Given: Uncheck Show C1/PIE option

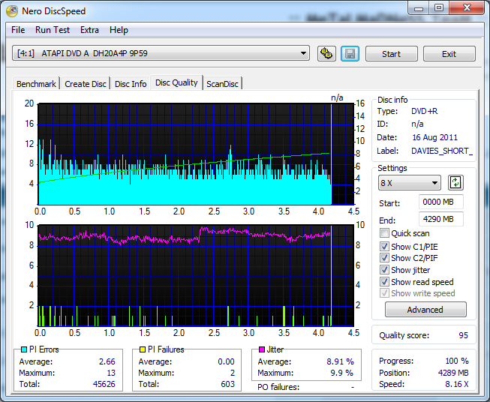Looking at the screenshot, I should 385,246.
